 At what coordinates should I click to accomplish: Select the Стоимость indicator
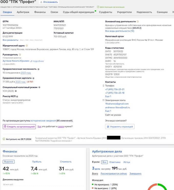point(66,162)
